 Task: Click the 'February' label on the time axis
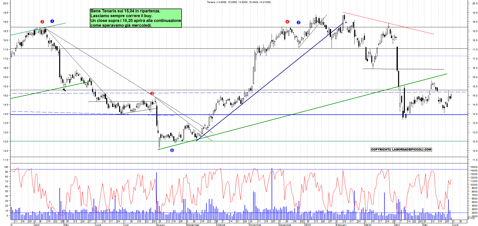(341, 225)
